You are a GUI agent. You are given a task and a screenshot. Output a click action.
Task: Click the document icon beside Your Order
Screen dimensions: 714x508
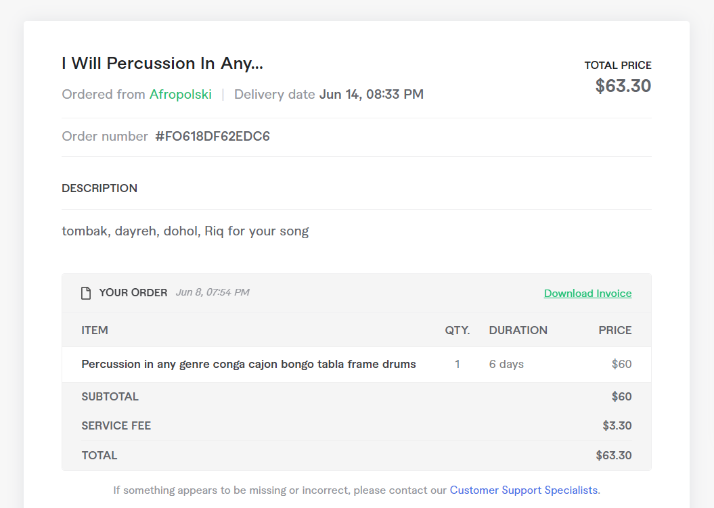(86, 293)
